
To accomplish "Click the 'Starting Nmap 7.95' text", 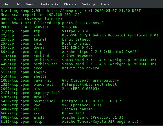I will click(21, 11).
